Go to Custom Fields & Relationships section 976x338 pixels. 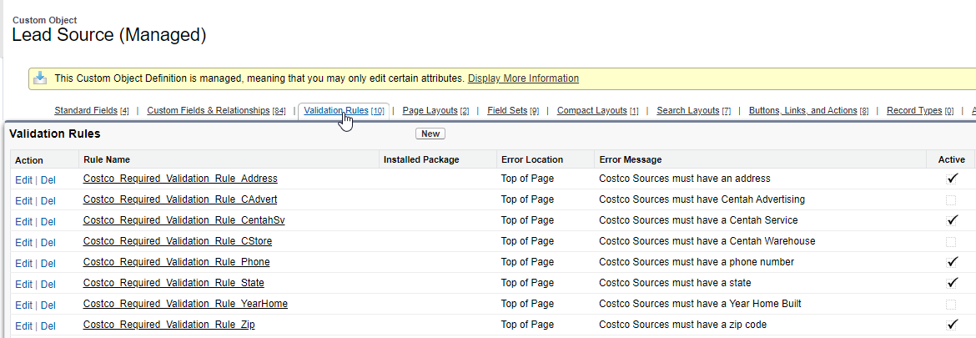click(x=209, y=111)
